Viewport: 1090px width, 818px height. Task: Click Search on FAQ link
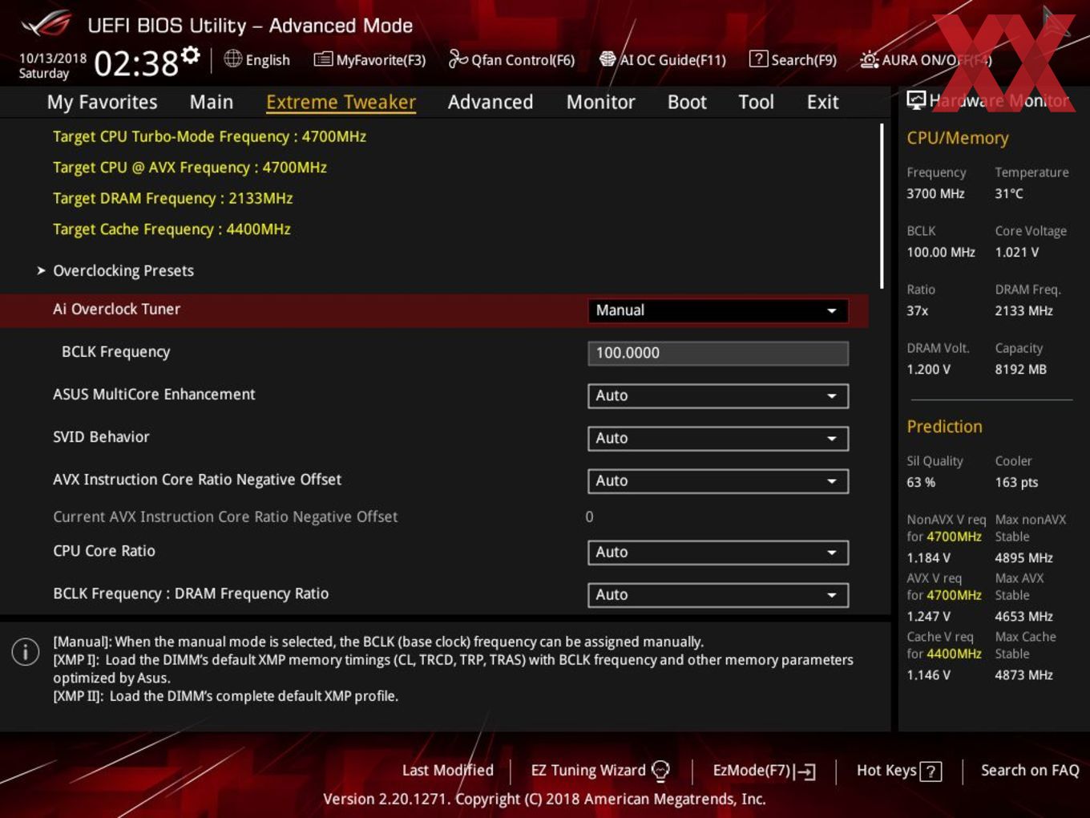[x=1030, y=771]
